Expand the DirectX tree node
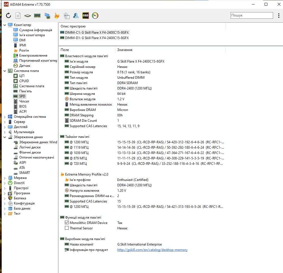 5,183
